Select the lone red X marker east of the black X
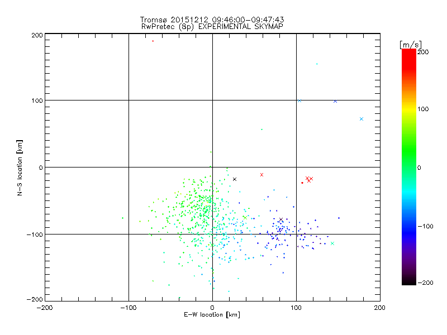This screenshot has height=335, width=447. [261, 175]
